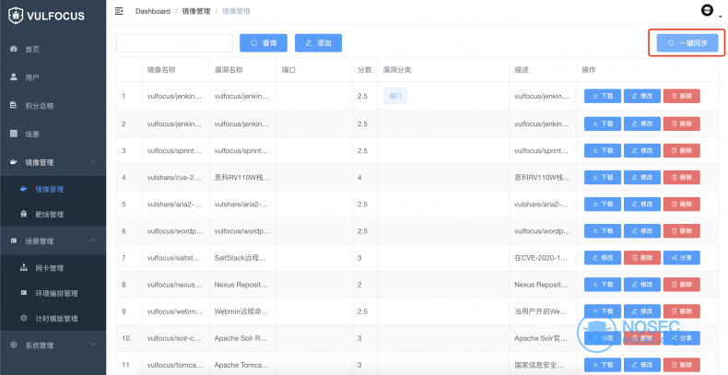Viewport: 728px width, 375px height.
Task: Click 修改 in the Webmin row
Action: point(642,311)
